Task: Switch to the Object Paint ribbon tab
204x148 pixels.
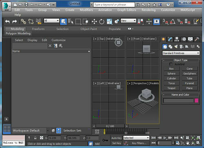Action: coord(89,29)
